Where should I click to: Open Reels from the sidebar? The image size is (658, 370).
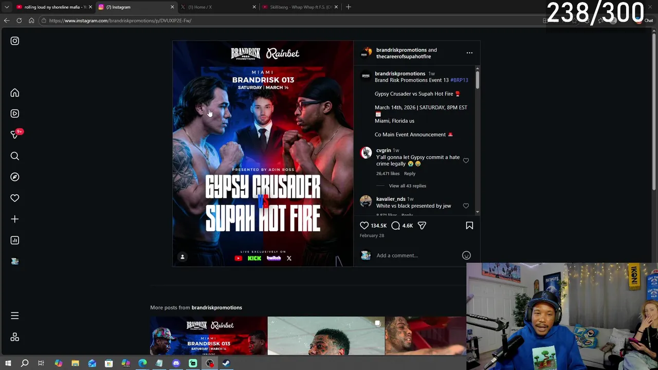(x=15, y=114)
